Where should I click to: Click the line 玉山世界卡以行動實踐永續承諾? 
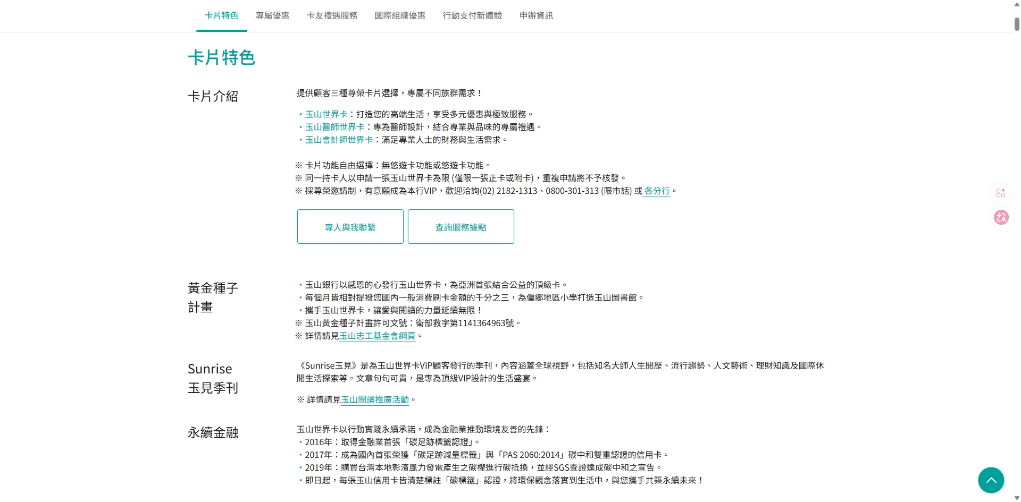pyautogui.click(x=424, y=429)
